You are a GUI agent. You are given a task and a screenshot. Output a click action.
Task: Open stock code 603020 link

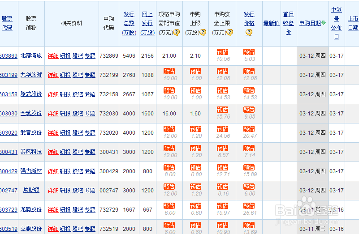point(9,132)
